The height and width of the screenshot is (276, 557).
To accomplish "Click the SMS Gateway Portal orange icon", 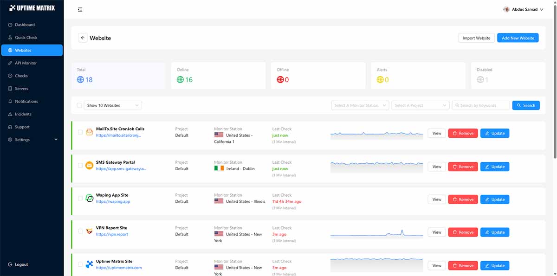I will pyautogui.click(x=89, y=166).
